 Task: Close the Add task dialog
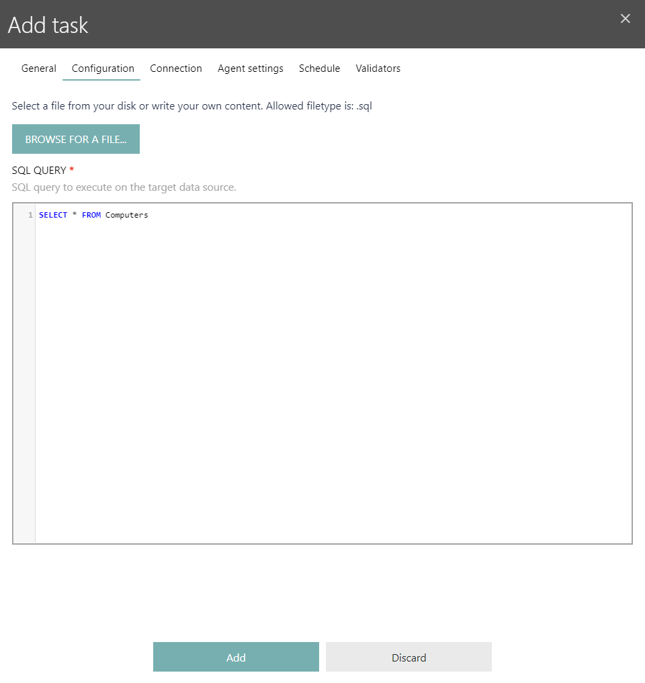coord(626,18)
